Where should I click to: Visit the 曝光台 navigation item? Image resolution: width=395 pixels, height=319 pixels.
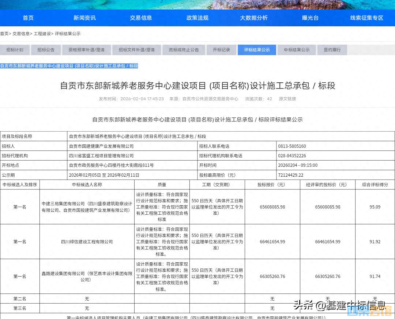tap(310, 18)
